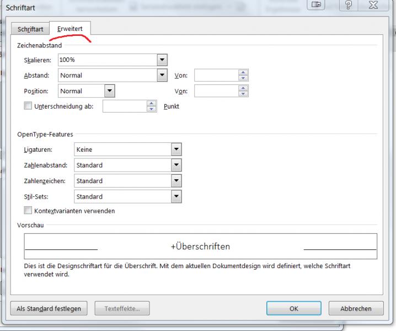This screenshot has height=331, width=396.
Task: Click the Unterschneidung point value field
Action: point(125,106)
